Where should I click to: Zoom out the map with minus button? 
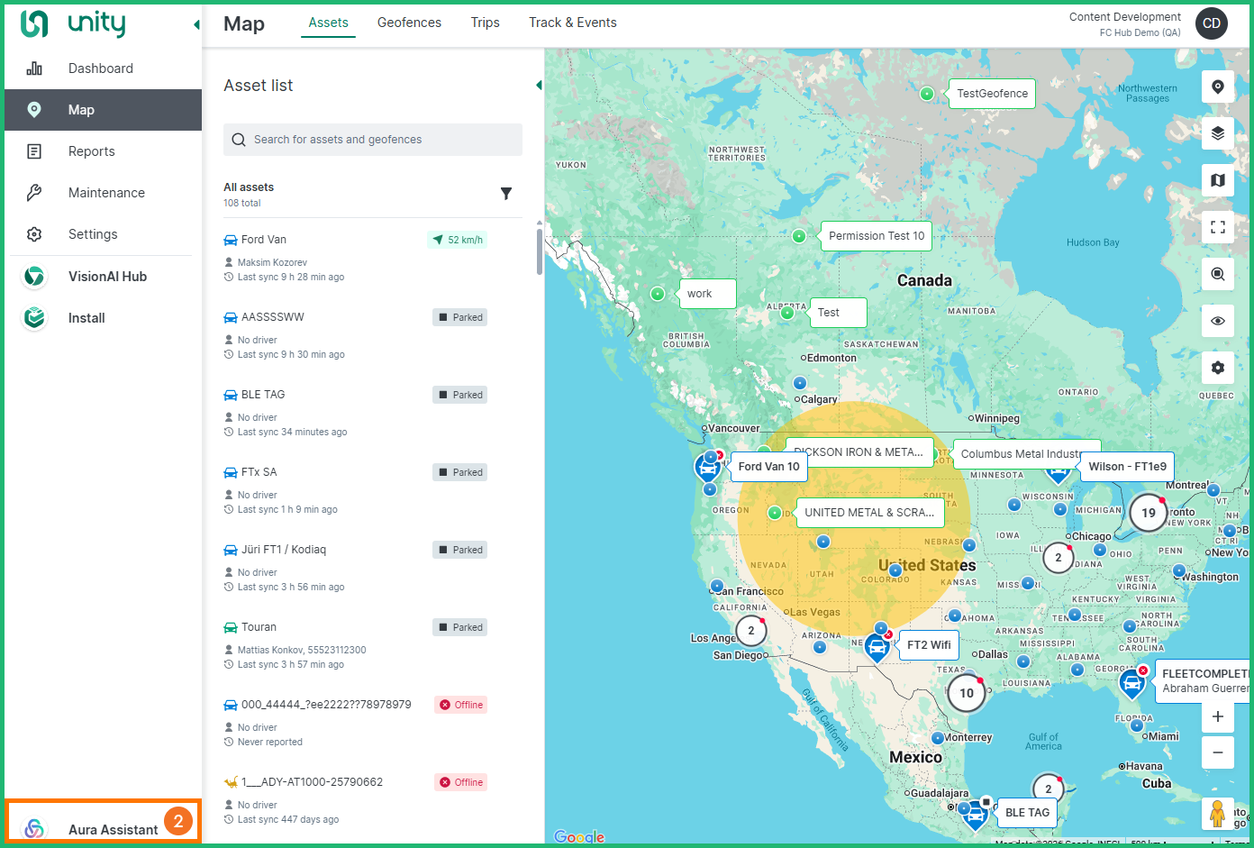click(x=1217, y=752)
